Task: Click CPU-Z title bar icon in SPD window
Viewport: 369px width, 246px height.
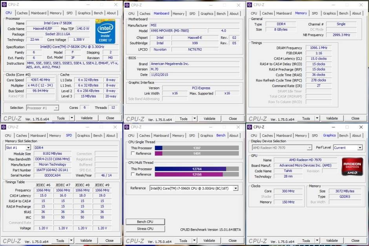Action: point(4,127)
